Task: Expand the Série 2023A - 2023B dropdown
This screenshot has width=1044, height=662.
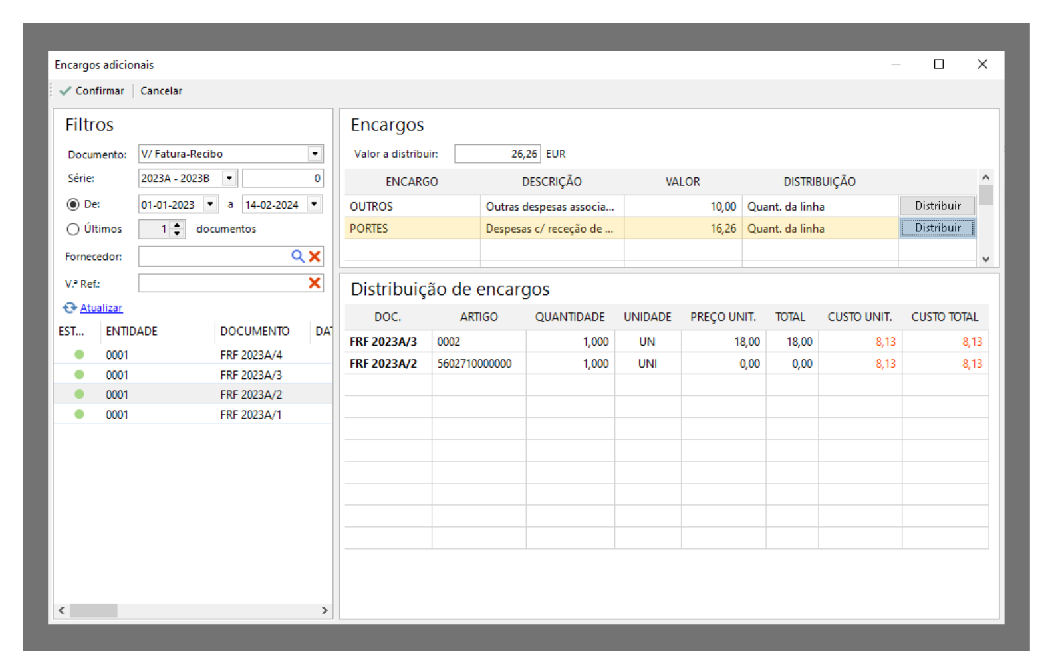Action: coord(229,178)
